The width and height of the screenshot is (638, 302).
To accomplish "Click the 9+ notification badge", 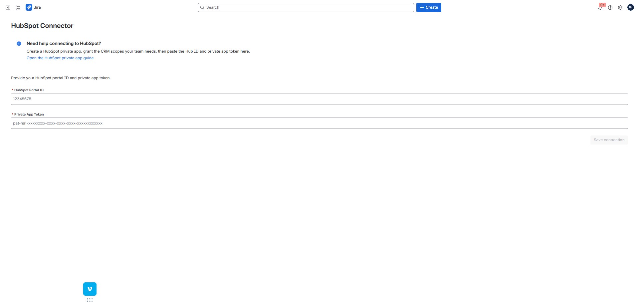I will coord(602,5).
